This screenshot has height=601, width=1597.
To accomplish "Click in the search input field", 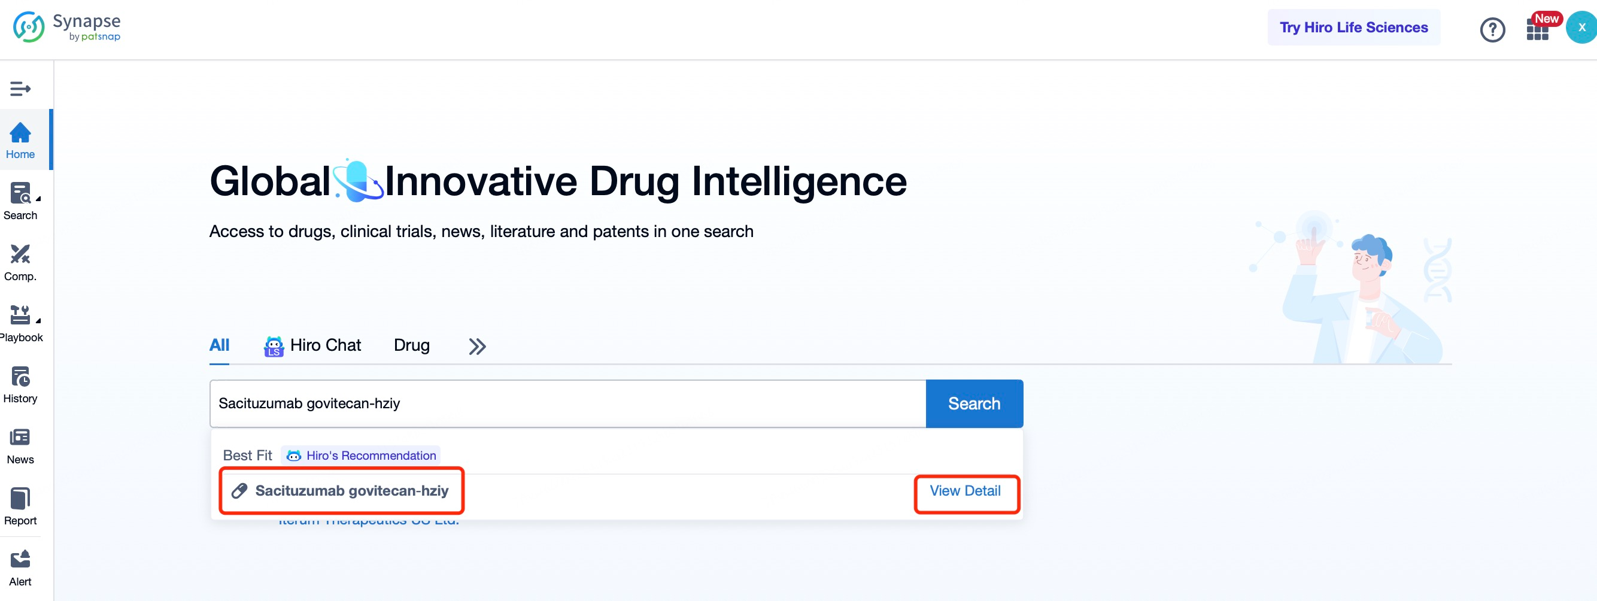I will [567, 404].
